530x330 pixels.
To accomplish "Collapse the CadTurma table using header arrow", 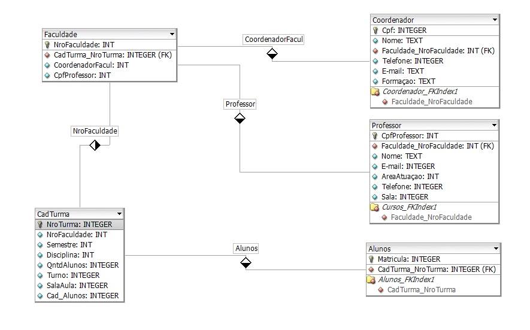I will tap(119, 214).
